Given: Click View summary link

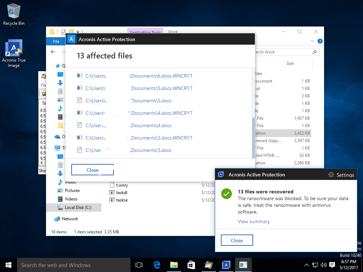Looking at the screenshot, I should point(254,221).
